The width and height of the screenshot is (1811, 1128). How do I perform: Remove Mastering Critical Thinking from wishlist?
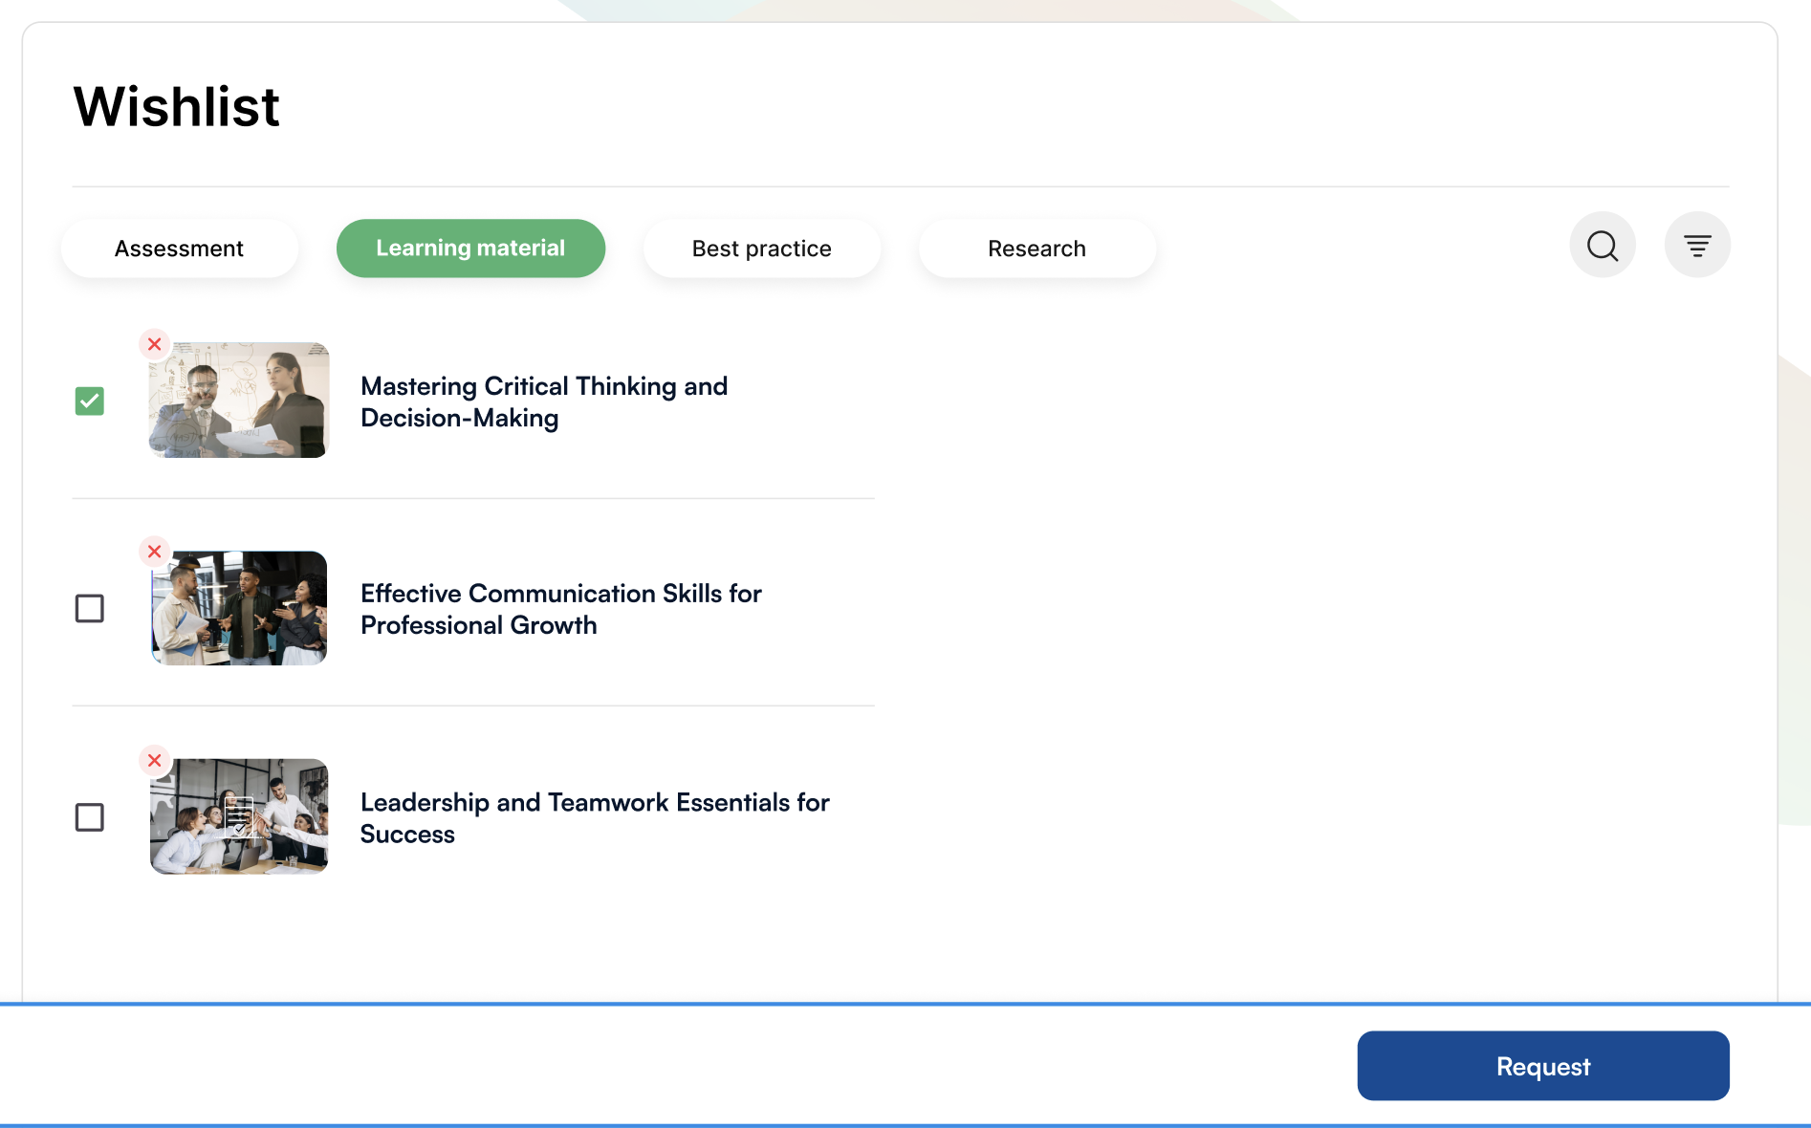coord(154,344)
